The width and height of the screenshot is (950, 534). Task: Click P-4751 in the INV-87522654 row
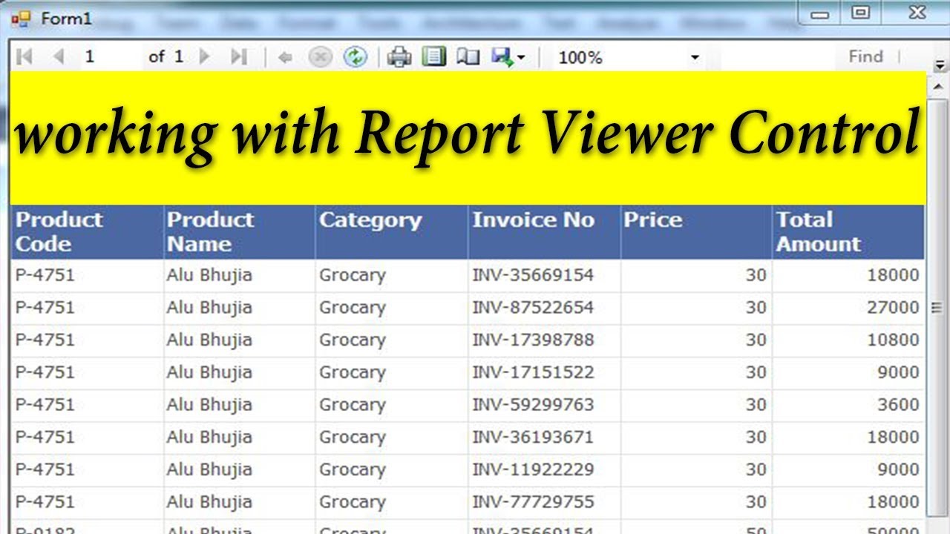(45, 308)
